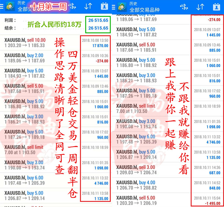This screenshot has width=224, height=207.
Task: Tap the 全部交易品种 title in right panel
Action: pos(144,10)
